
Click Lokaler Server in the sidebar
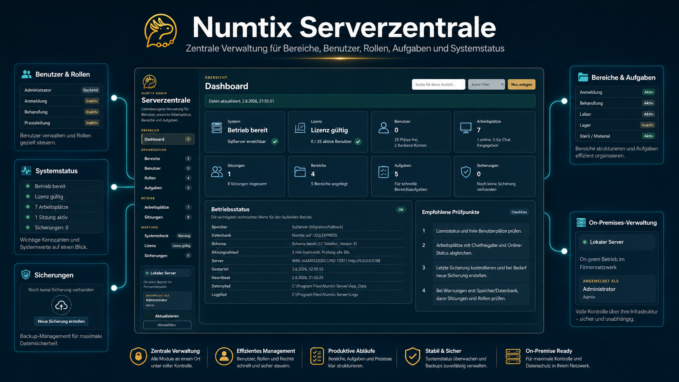click(x=167, y=273)
